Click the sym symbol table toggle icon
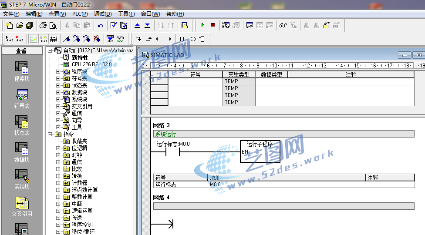 (x=120, y=39)
